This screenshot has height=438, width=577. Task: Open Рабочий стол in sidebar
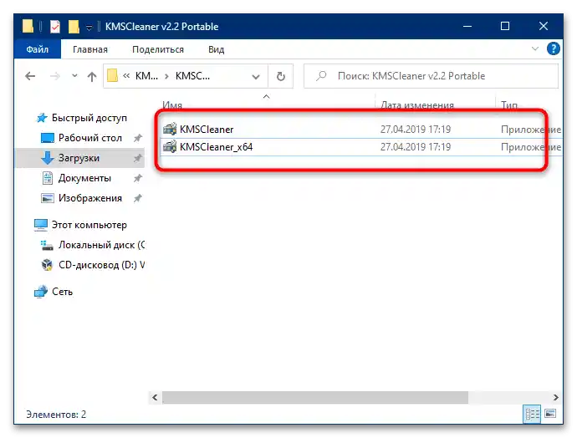(x=90, y=138)
